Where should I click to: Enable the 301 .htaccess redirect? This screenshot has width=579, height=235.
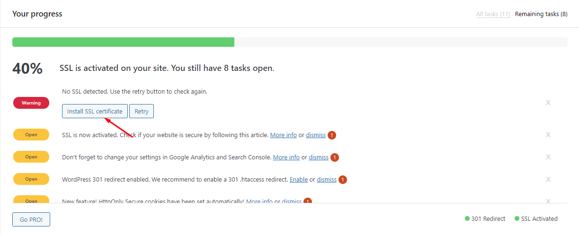tap(299, 180)
